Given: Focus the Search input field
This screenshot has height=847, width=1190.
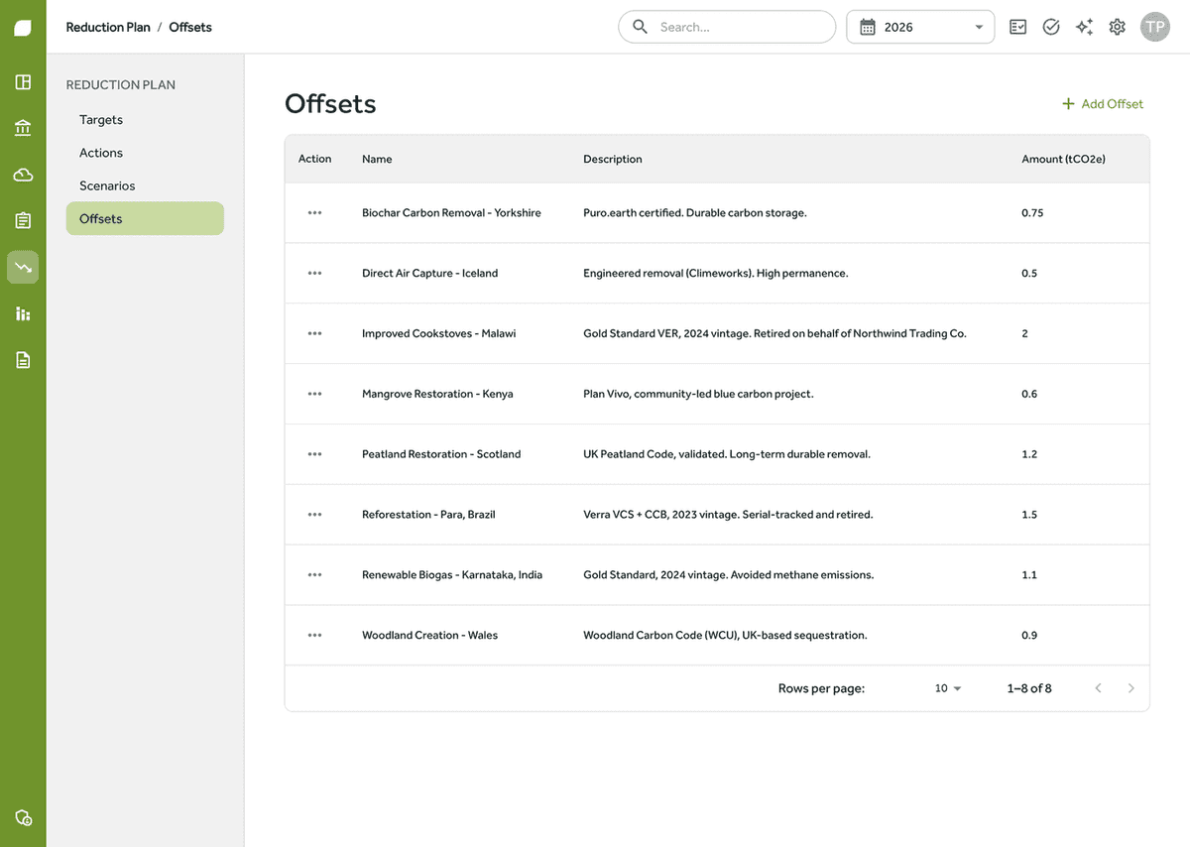Looking at the screenshot, I should click(x=727, y=27).
